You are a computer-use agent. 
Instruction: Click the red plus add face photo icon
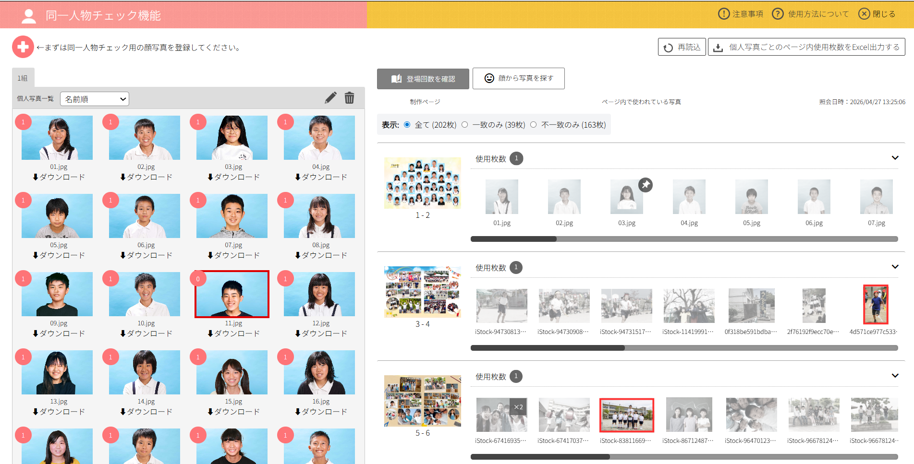tap(23, 47)
